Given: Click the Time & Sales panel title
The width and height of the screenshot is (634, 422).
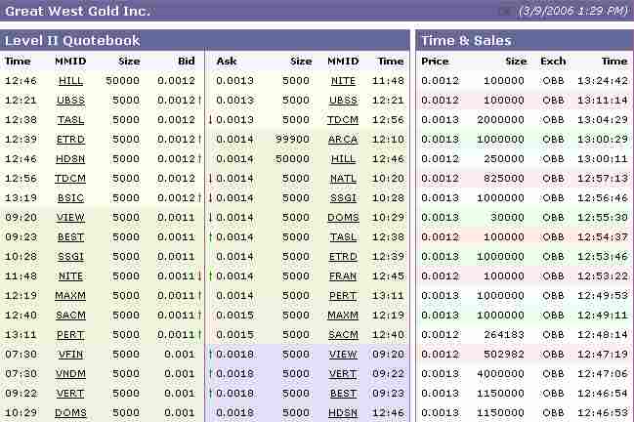Looking at the screenshot, I should pos(466,41).
